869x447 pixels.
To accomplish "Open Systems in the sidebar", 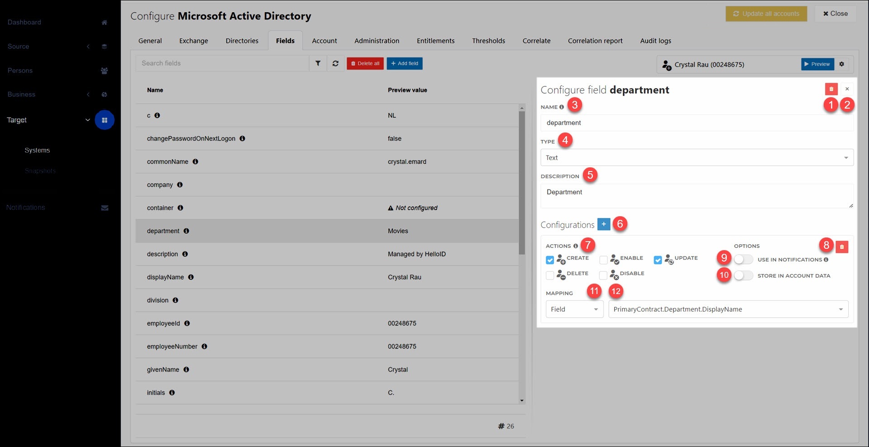I will coord(37,150).
